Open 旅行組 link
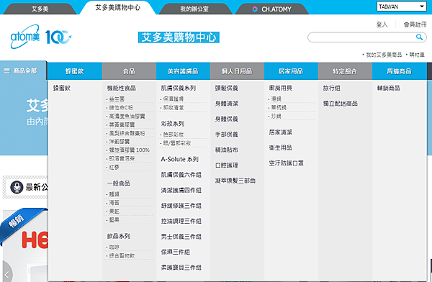 (331, 88)
